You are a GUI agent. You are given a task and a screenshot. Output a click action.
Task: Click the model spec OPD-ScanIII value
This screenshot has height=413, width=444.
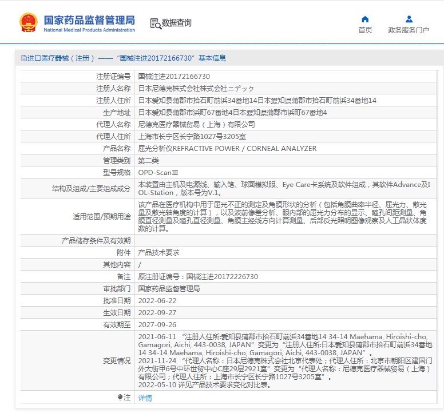[x=158, y=172]
